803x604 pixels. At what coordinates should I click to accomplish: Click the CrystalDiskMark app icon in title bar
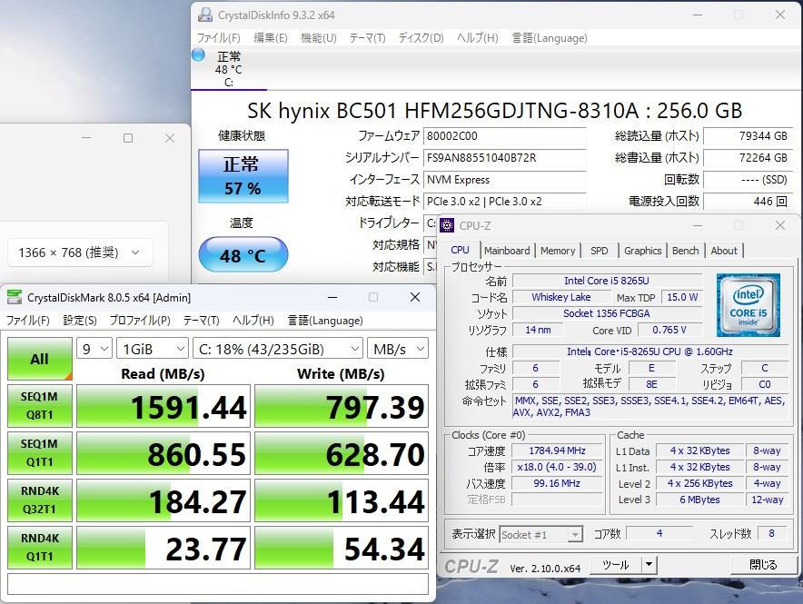15,297
